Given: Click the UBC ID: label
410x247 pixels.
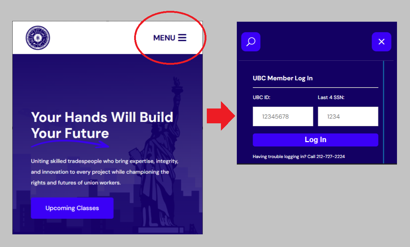Looking at the screenshot, I should 261,97.
